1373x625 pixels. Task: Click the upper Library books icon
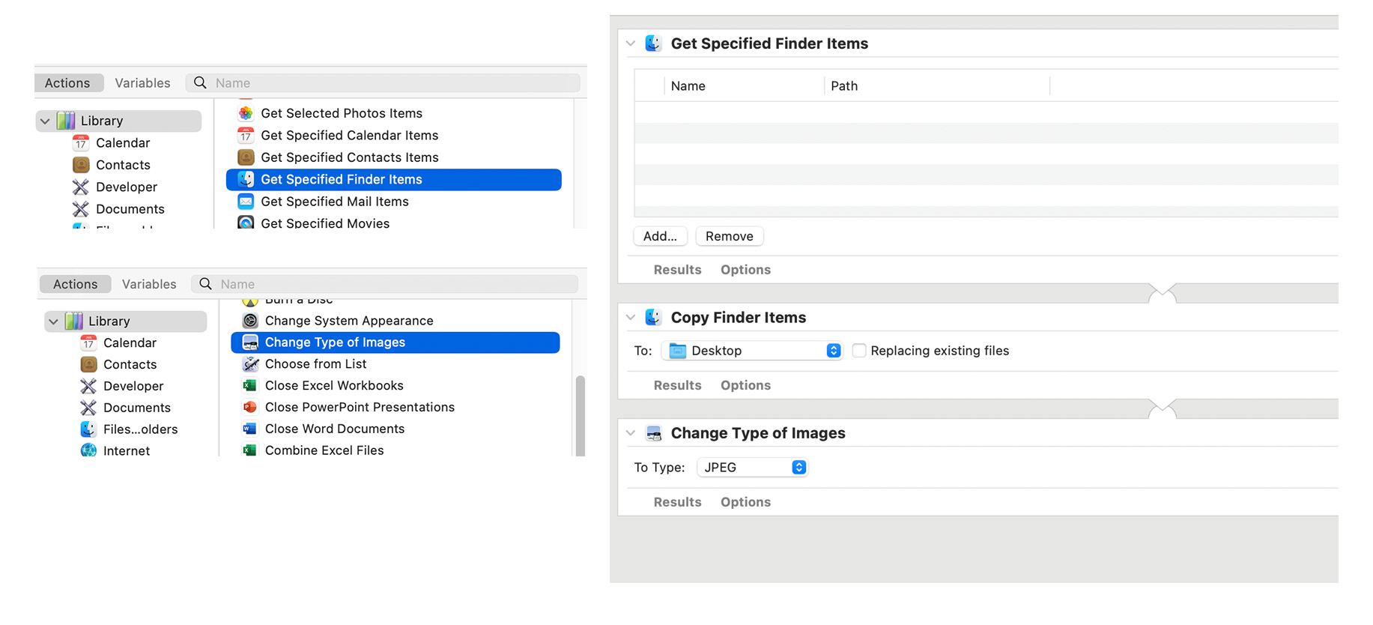(67, 121)
